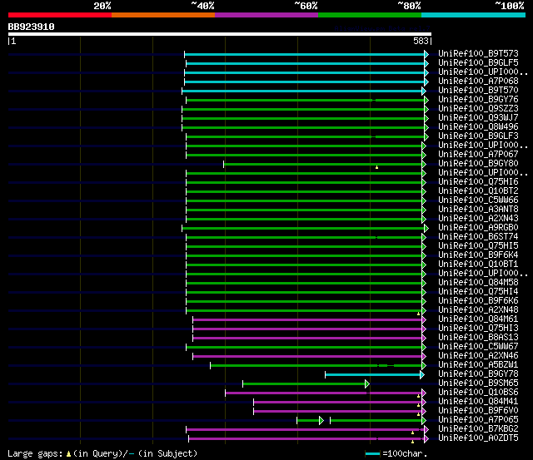Select the UniRef100_B7KBG2 label

[478, 429]
